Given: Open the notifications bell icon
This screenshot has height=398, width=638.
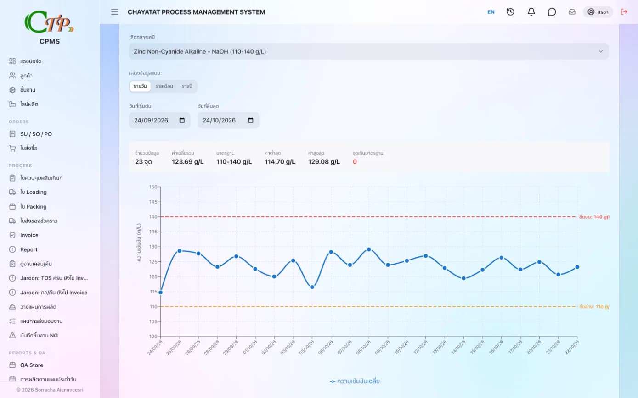Looking at the screenshot, I should tap(531, 12).
